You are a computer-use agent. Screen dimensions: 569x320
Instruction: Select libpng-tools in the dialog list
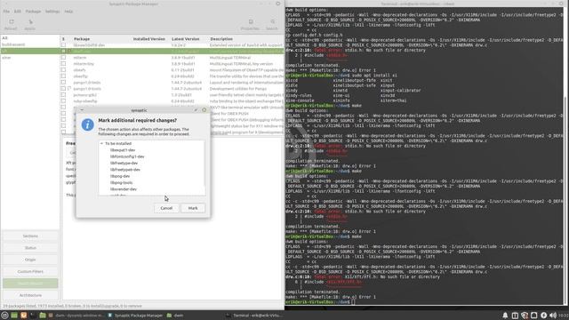[x=121, y=182]
